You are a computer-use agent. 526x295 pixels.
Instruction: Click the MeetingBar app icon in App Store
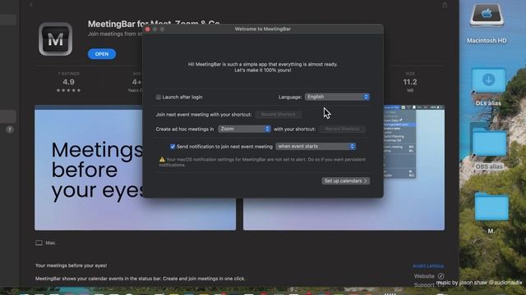(55, 39)
